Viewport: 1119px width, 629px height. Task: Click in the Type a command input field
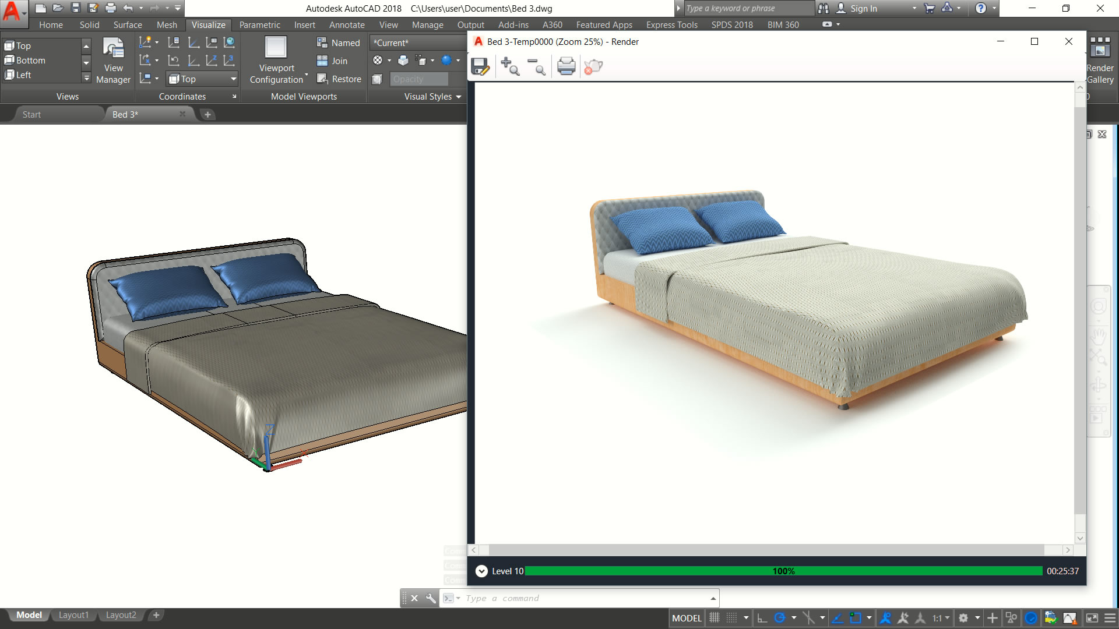coord(583,598)
